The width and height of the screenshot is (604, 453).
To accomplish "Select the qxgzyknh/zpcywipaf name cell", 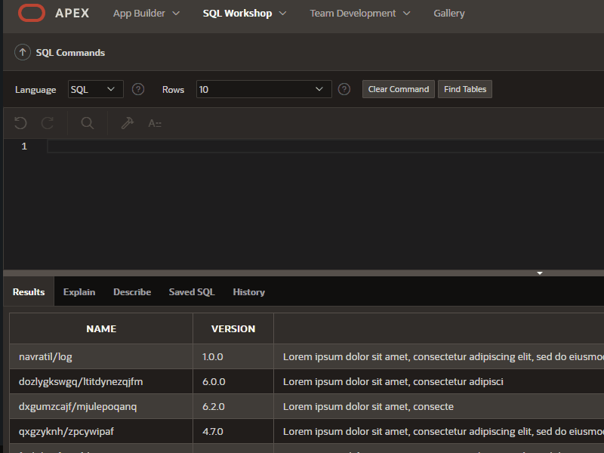I will [101, 431].
